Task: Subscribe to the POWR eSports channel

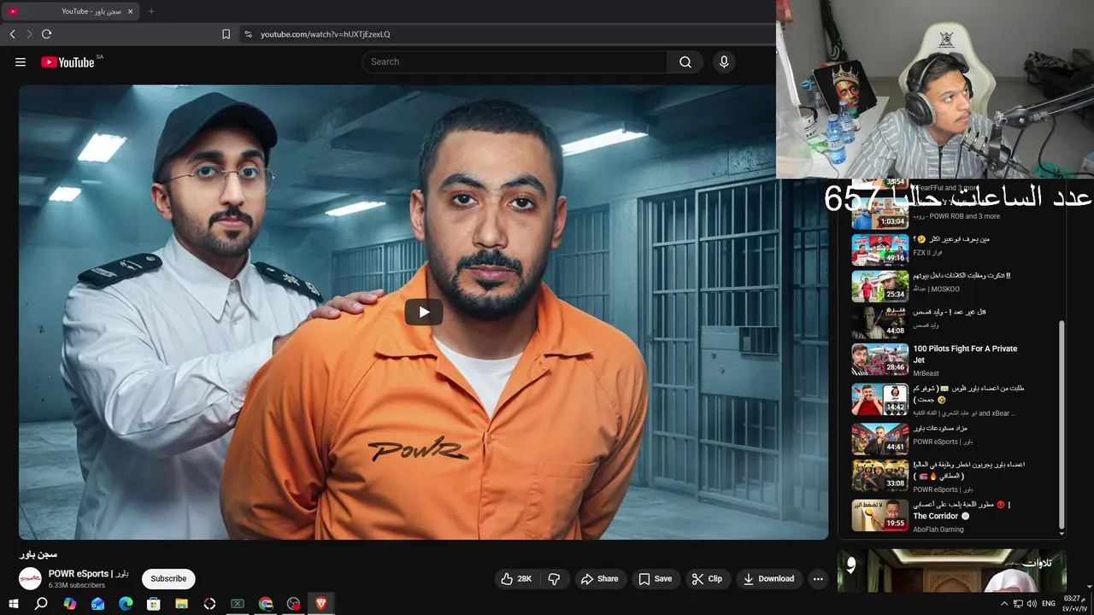Action: pos(168,579)
